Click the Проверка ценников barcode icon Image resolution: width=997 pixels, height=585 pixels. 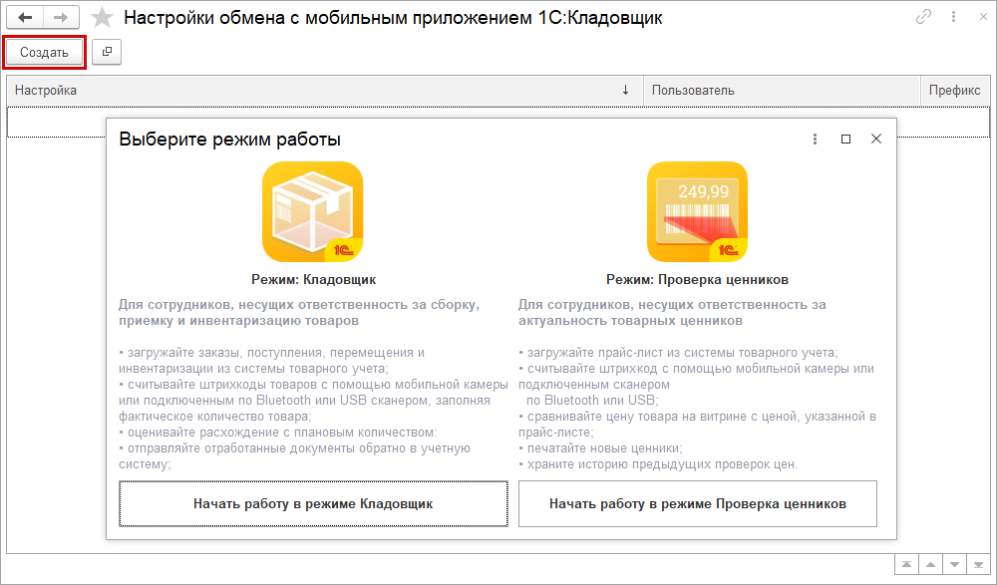point(698,211)
